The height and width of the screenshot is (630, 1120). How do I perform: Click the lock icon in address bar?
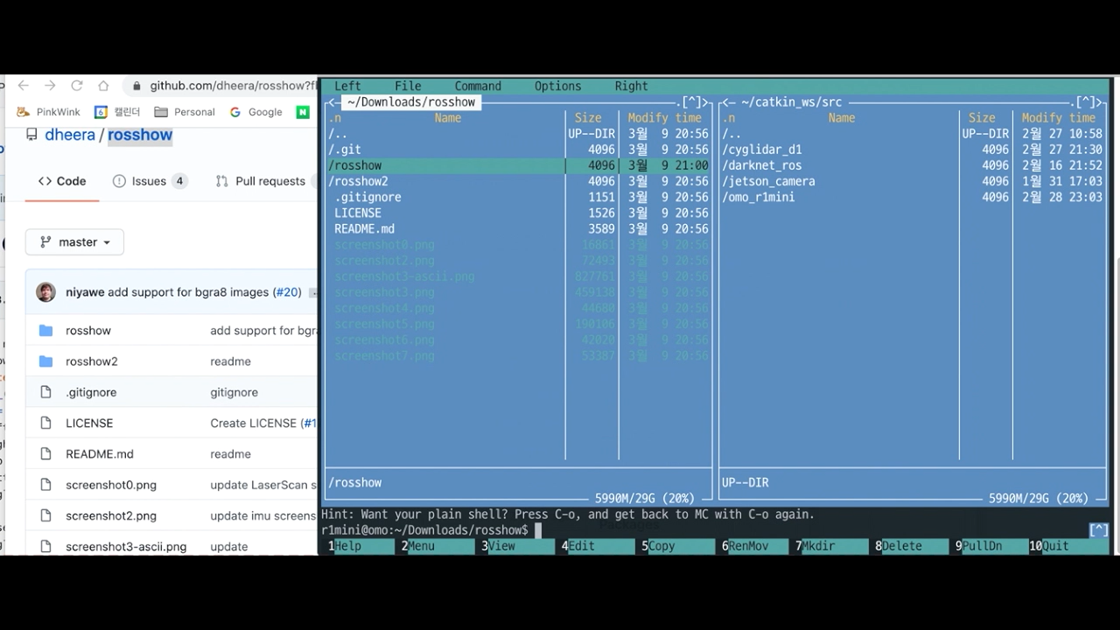136,86
